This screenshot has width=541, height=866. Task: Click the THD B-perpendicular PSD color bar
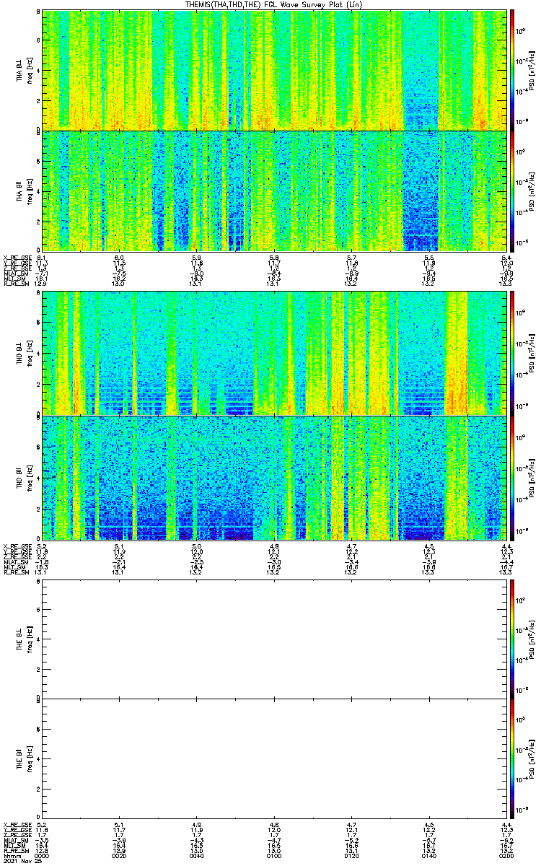coord(512,353)
